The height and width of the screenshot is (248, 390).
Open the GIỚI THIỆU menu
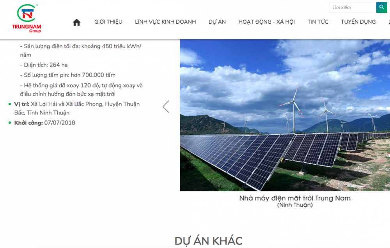tap(108, 22)
